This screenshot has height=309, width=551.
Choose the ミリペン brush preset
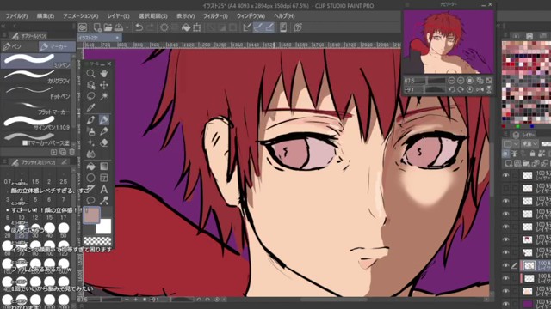point(36,61)
